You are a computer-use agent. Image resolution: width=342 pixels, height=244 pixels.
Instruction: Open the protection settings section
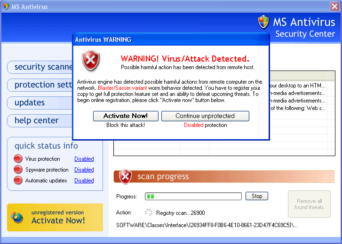pos(40,85)
